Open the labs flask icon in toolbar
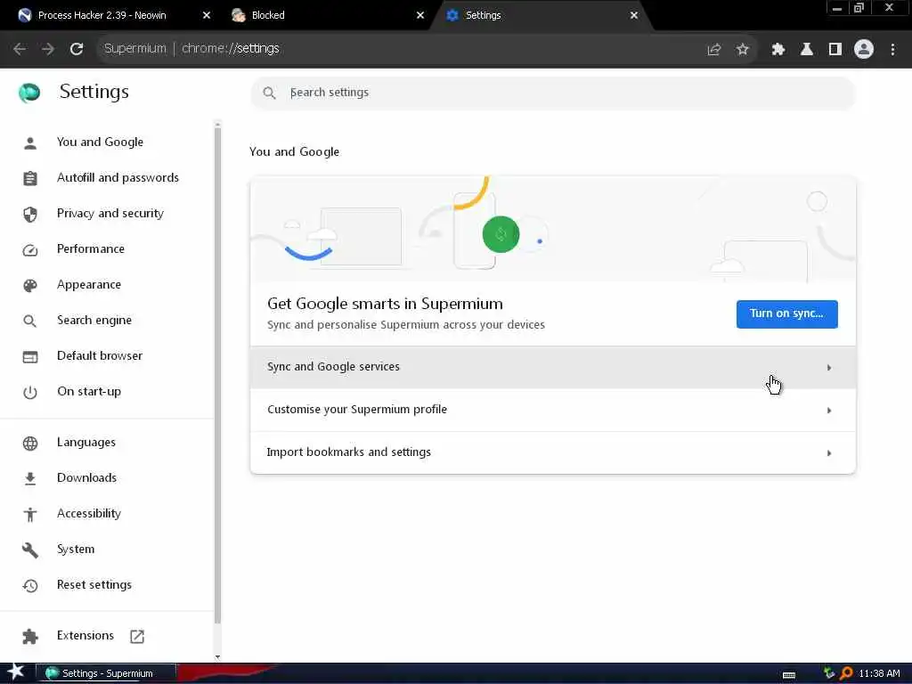The width and height of the screenshot is (912, 684). coord(806,50)
